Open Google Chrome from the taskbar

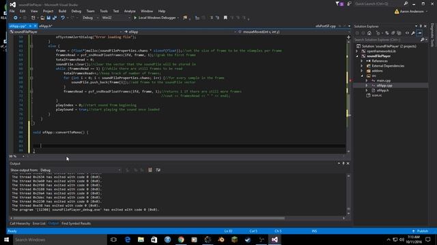[181, 240]
